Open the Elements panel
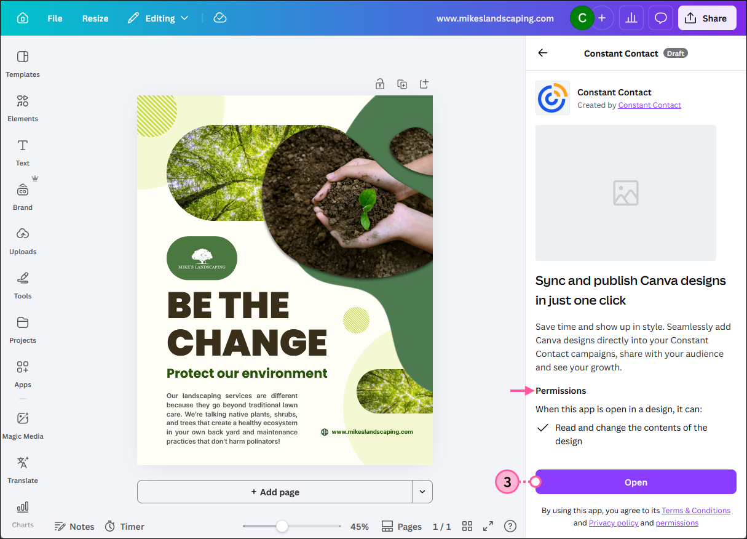The height and width of the screenshot is (539, 747). (23, 108)
